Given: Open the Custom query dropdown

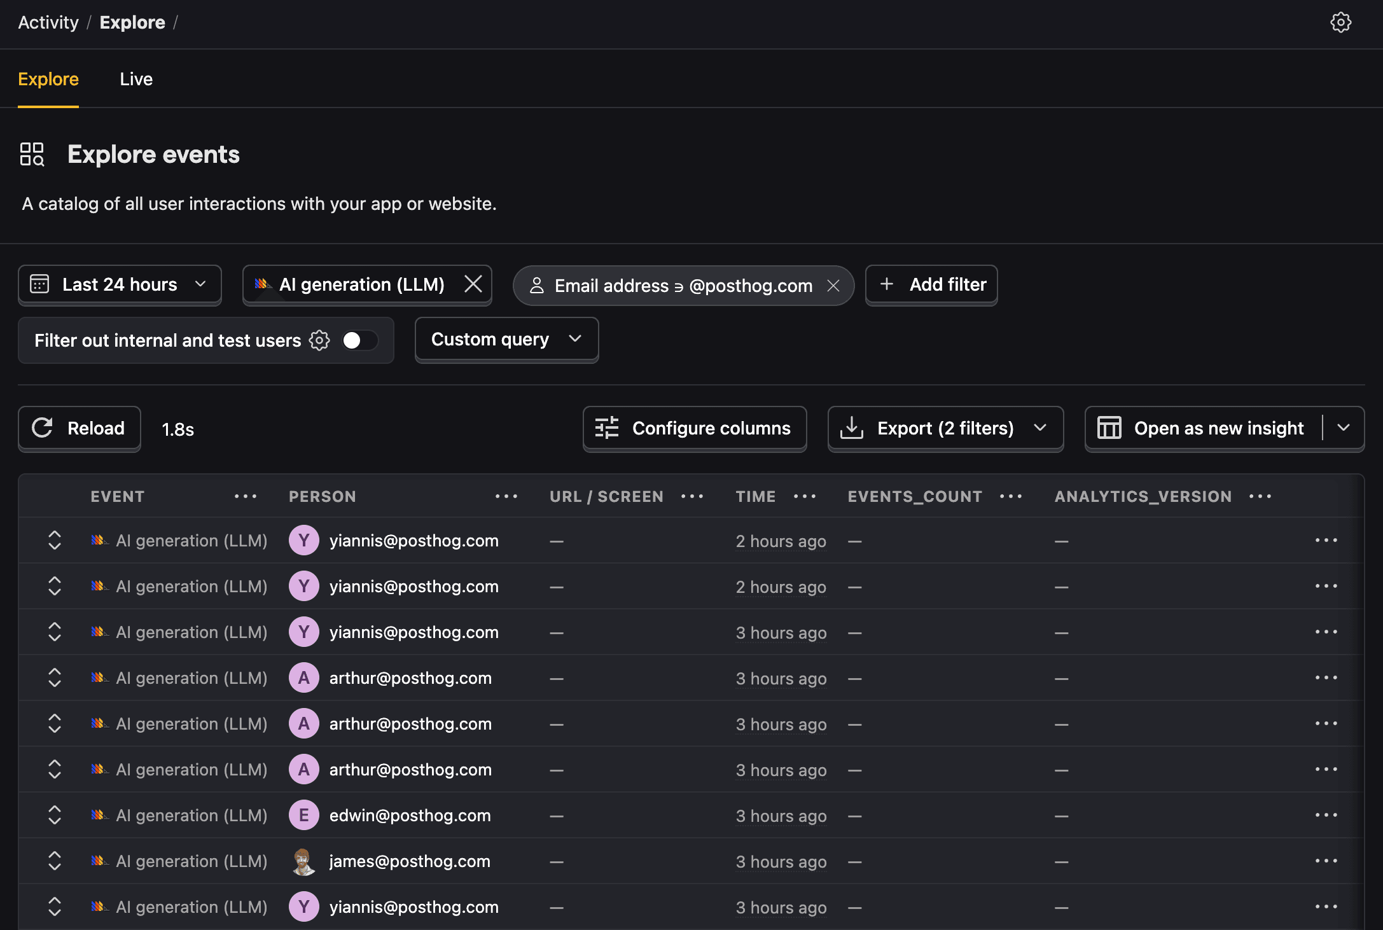Looking at the screenshot, I should [506, 339].
